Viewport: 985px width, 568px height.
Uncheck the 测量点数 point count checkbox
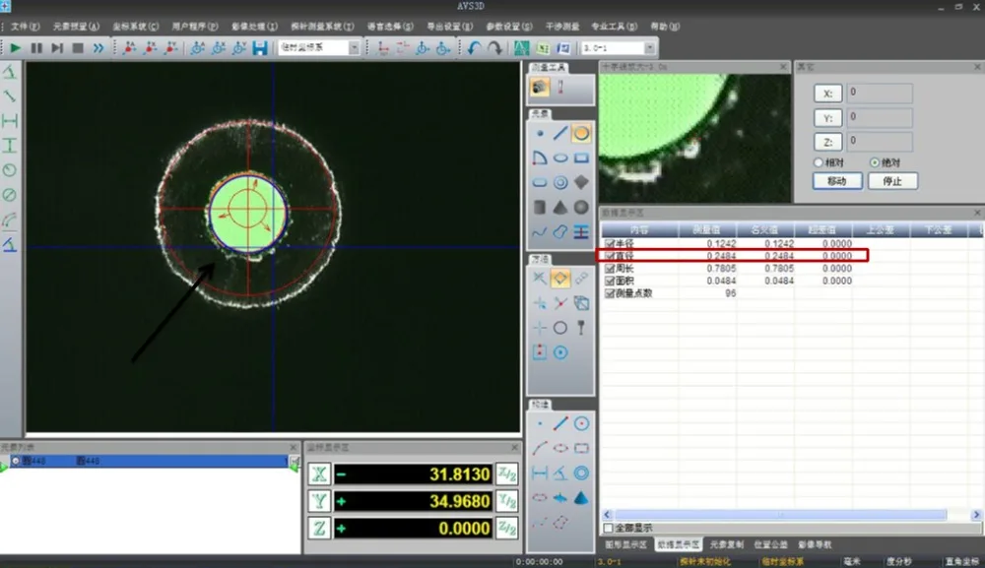(x=610, y=293)
